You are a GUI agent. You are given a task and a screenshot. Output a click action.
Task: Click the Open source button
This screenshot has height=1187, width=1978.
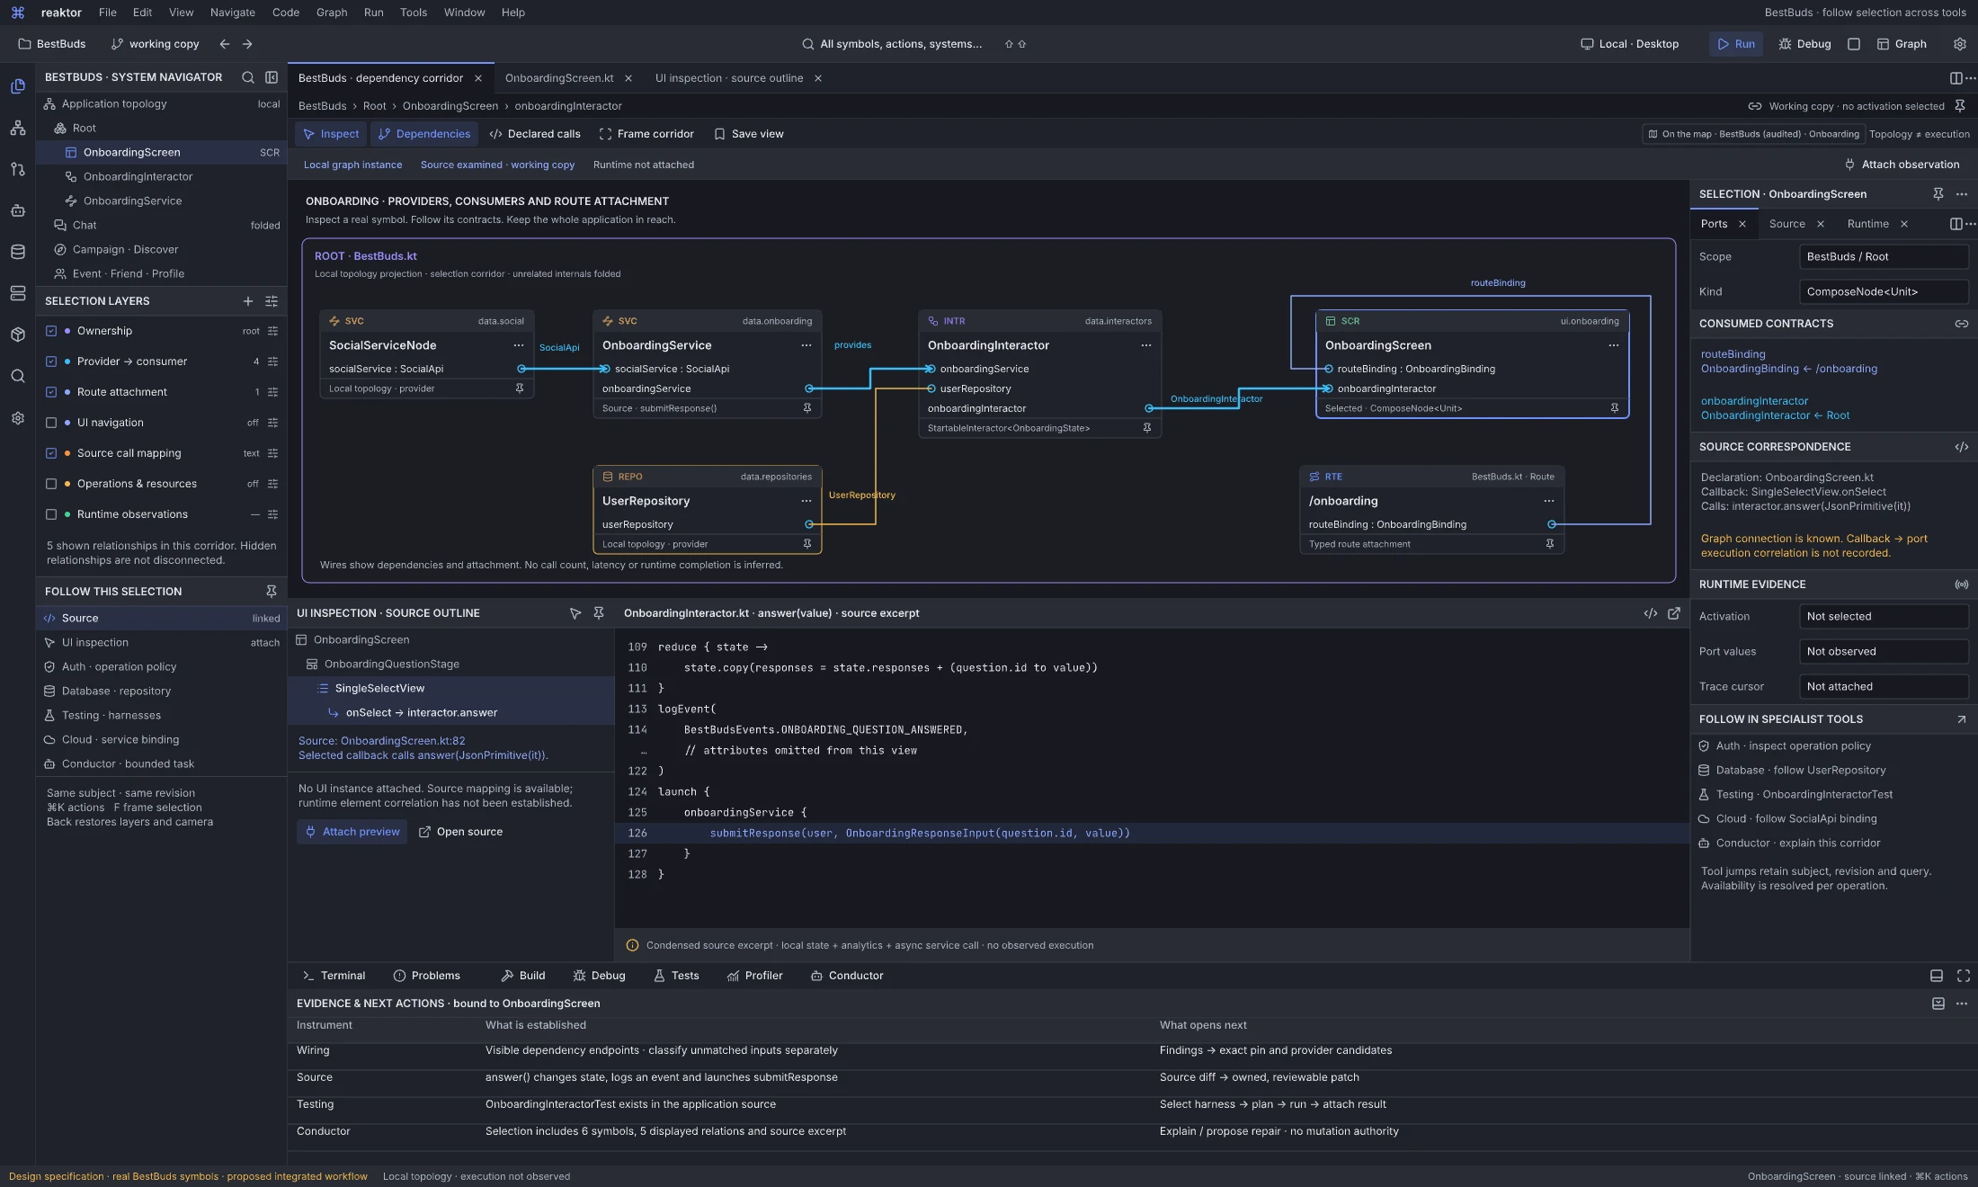click(461, 832)
